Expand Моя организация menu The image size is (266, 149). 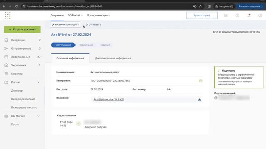point(98,15)
